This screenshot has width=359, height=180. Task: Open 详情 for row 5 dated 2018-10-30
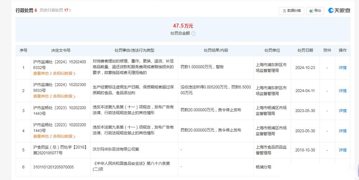(x=342, y=150)
